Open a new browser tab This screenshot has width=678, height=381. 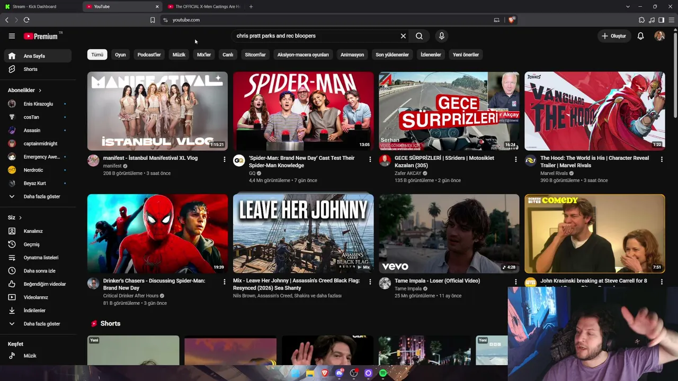pos(251,6)
